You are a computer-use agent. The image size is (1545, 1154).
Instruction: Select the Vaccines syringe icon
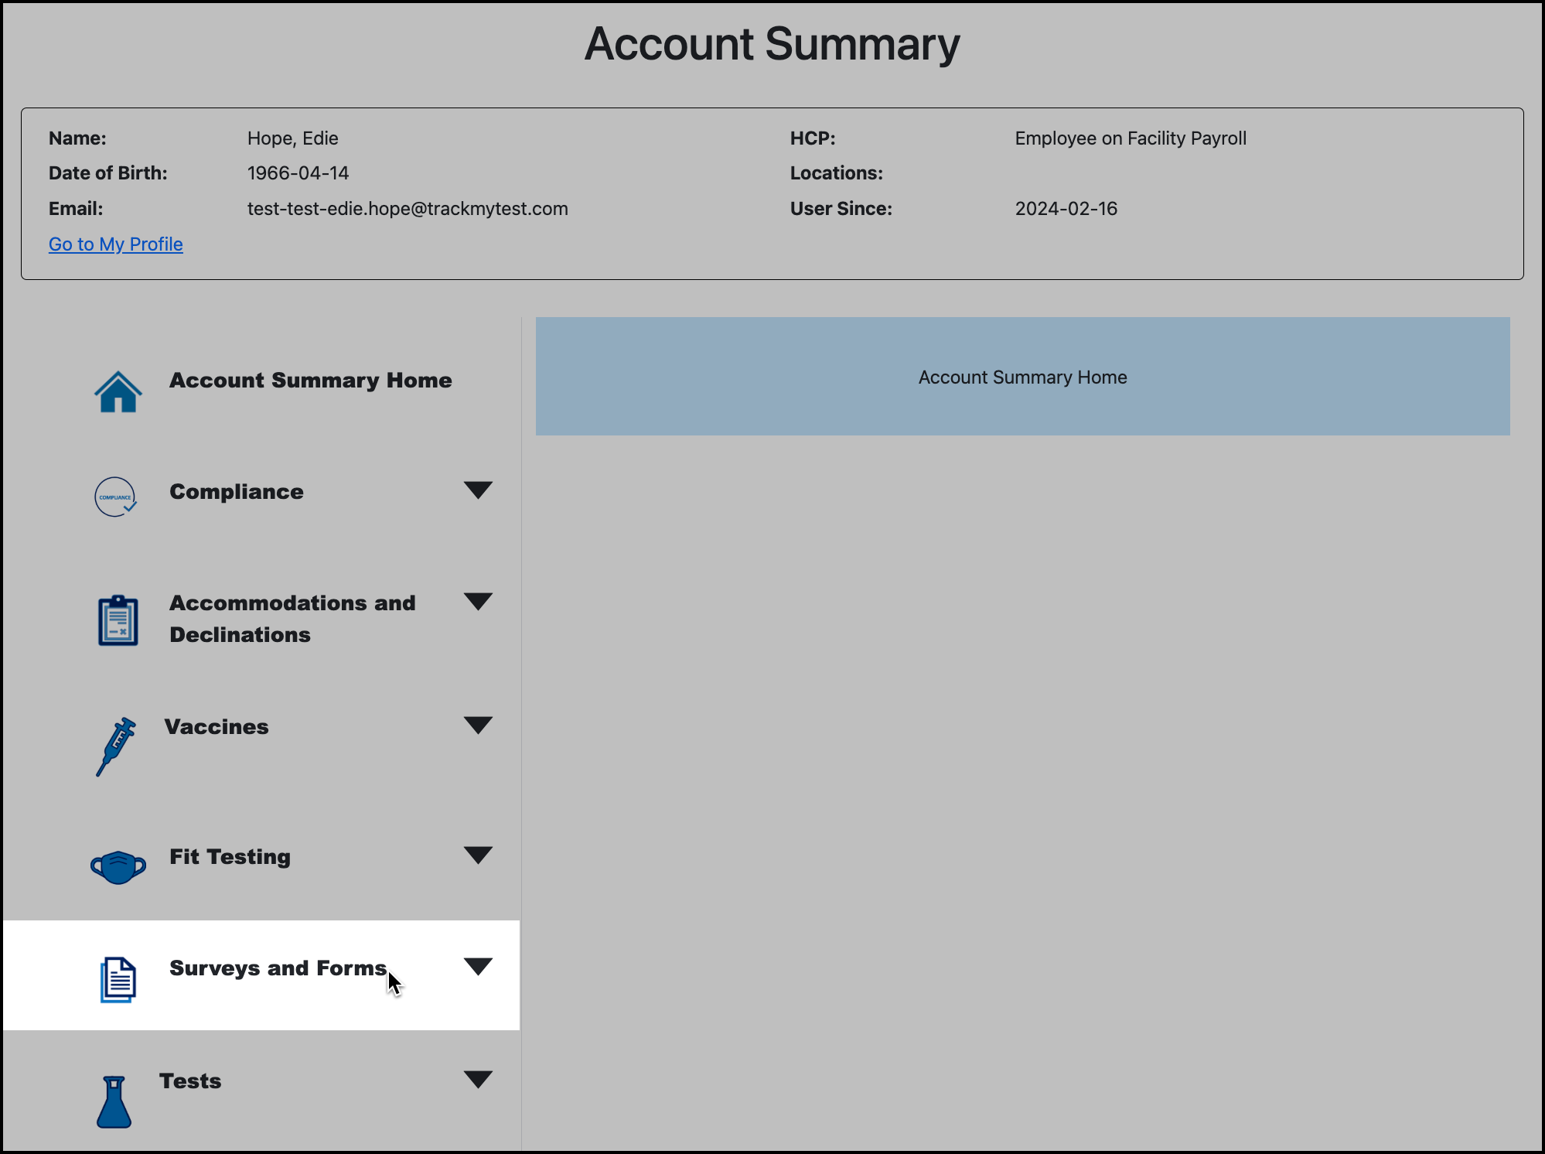pos(114,746)
